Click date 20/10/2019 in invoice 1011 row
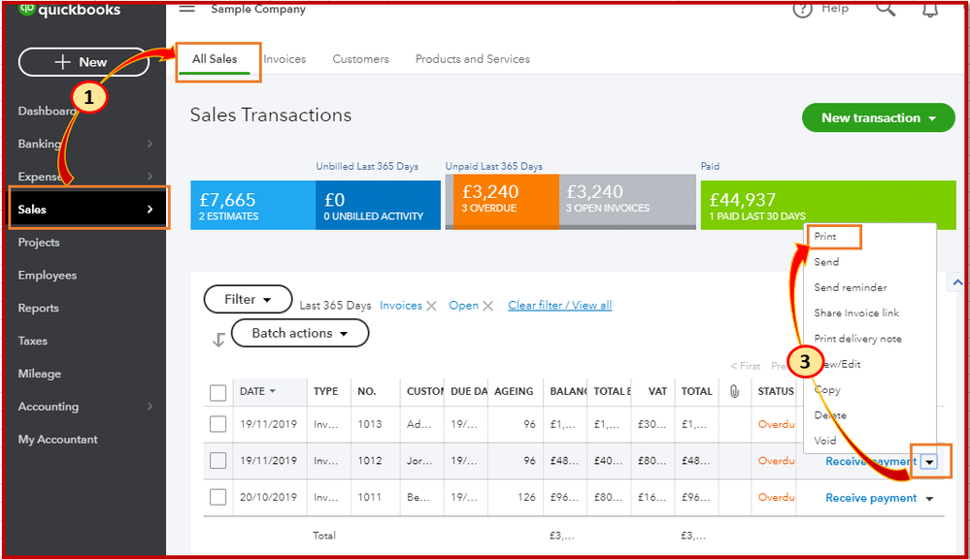This screenshot has width=970, height=559. [269, 497]
